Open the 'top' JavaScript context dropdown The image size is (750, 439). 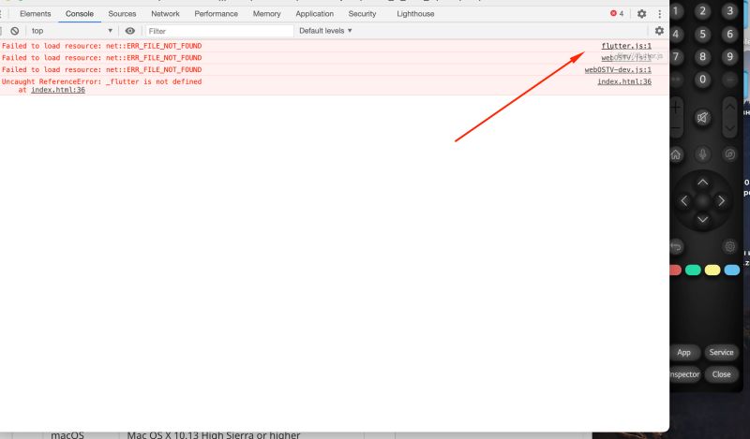[x=72, y=31]
